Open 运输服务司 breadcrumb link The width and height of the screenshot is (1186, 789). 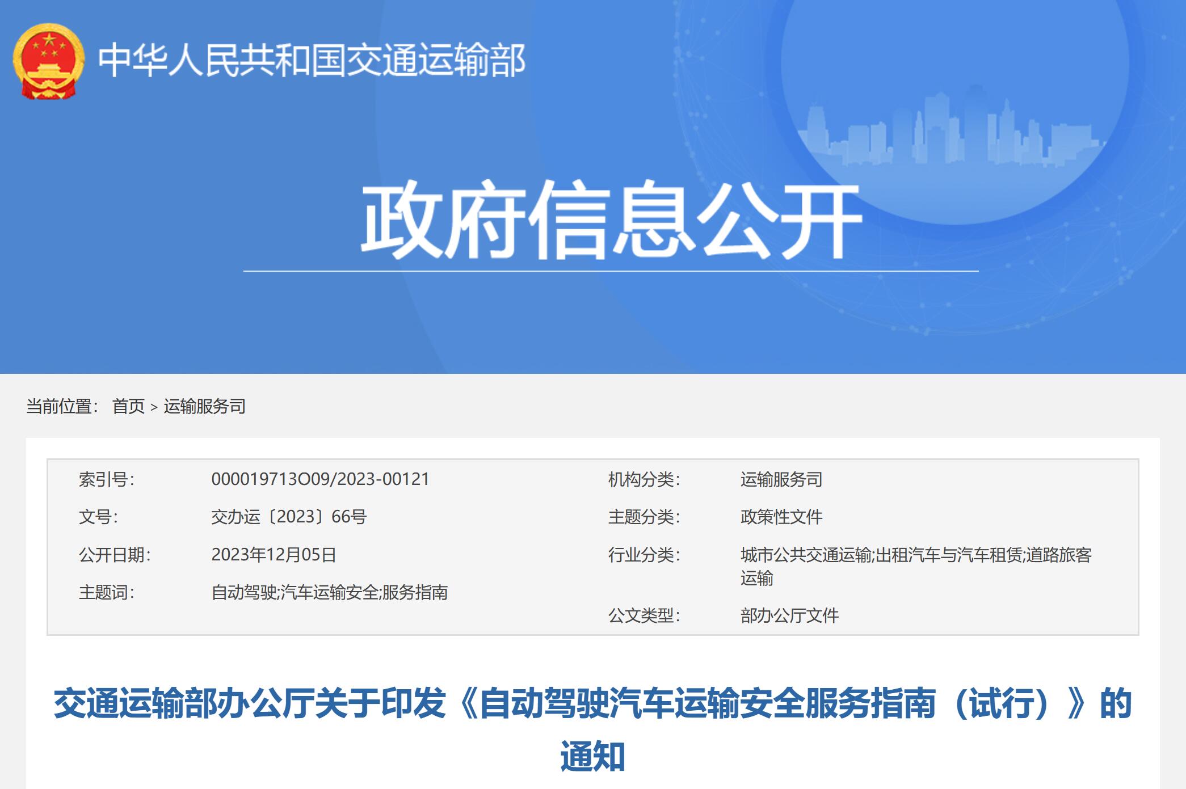point(204,406)
